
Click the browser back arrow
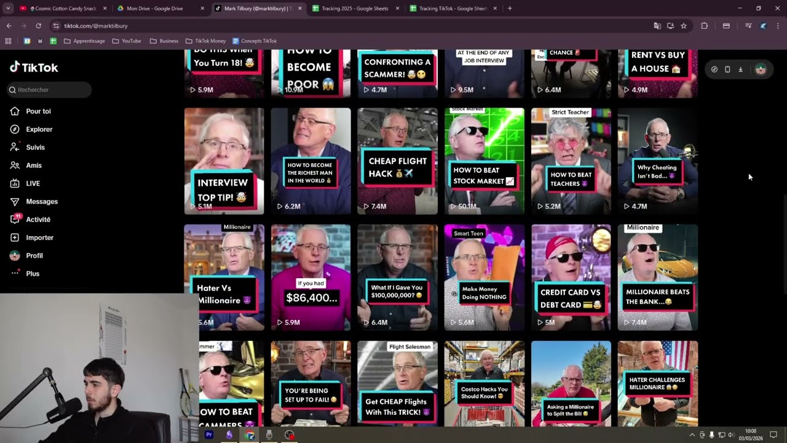point(9,26)
